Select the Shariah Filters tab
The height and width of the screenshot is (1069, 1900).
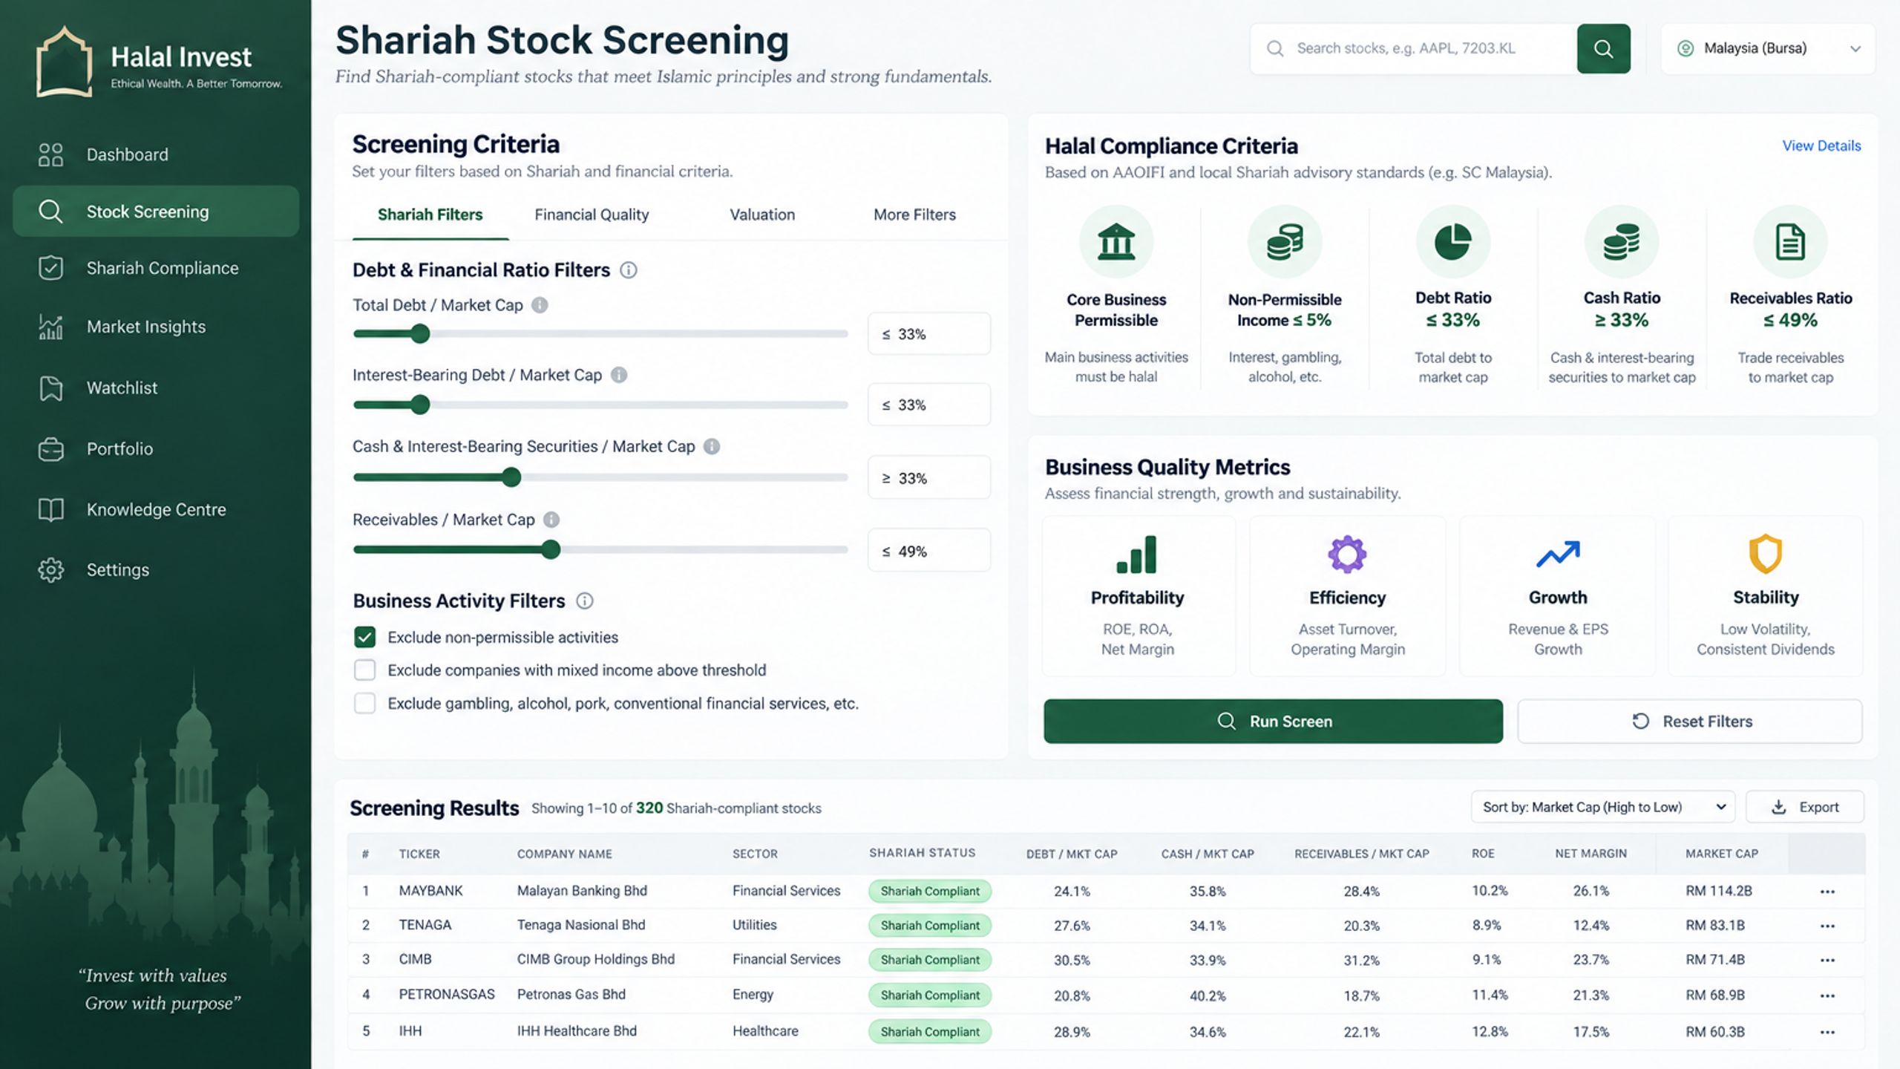430,215
